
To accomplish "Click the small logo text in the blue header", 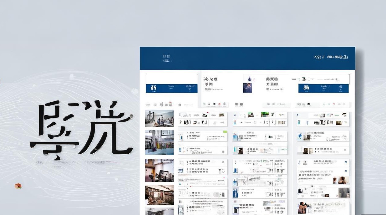I will click(166, 58).
